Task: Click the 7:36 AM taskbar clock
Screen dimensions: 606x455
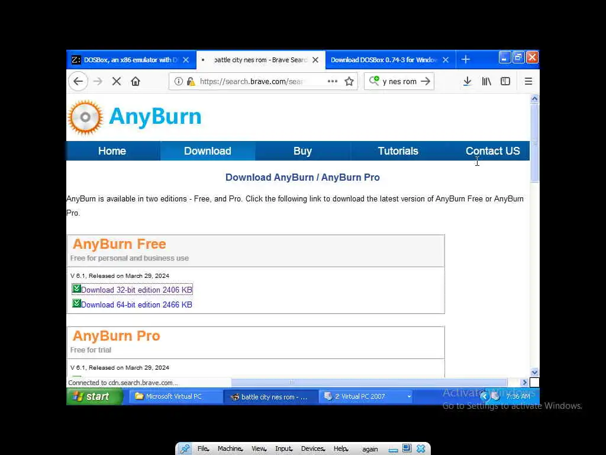Action: [518, 396]
